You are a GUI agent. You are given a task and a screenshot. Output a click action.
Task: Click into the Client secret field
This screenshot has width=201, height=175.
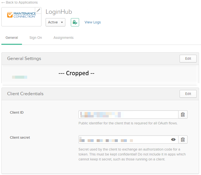tap(129, 140)
